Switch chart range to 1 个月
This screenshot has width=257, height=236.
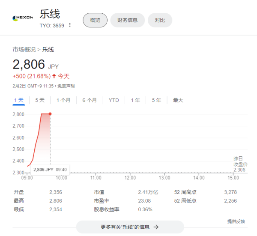point(63,100)
